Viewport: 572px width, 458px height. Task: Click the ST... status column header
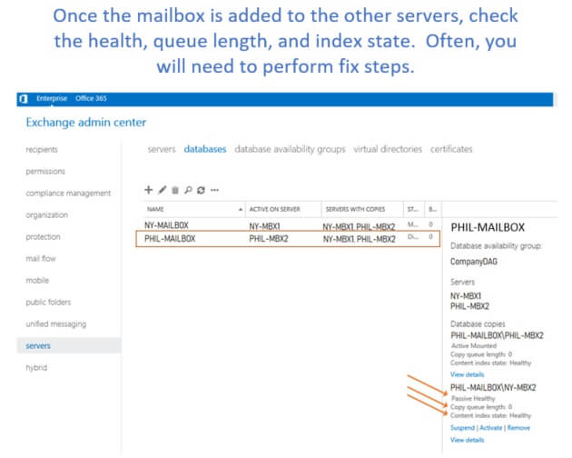click(x=414, y=209)
